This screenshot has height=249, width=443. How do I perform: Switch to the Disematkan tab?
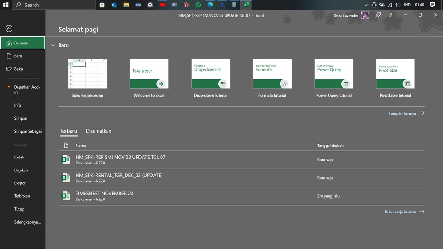pos(99,131)
